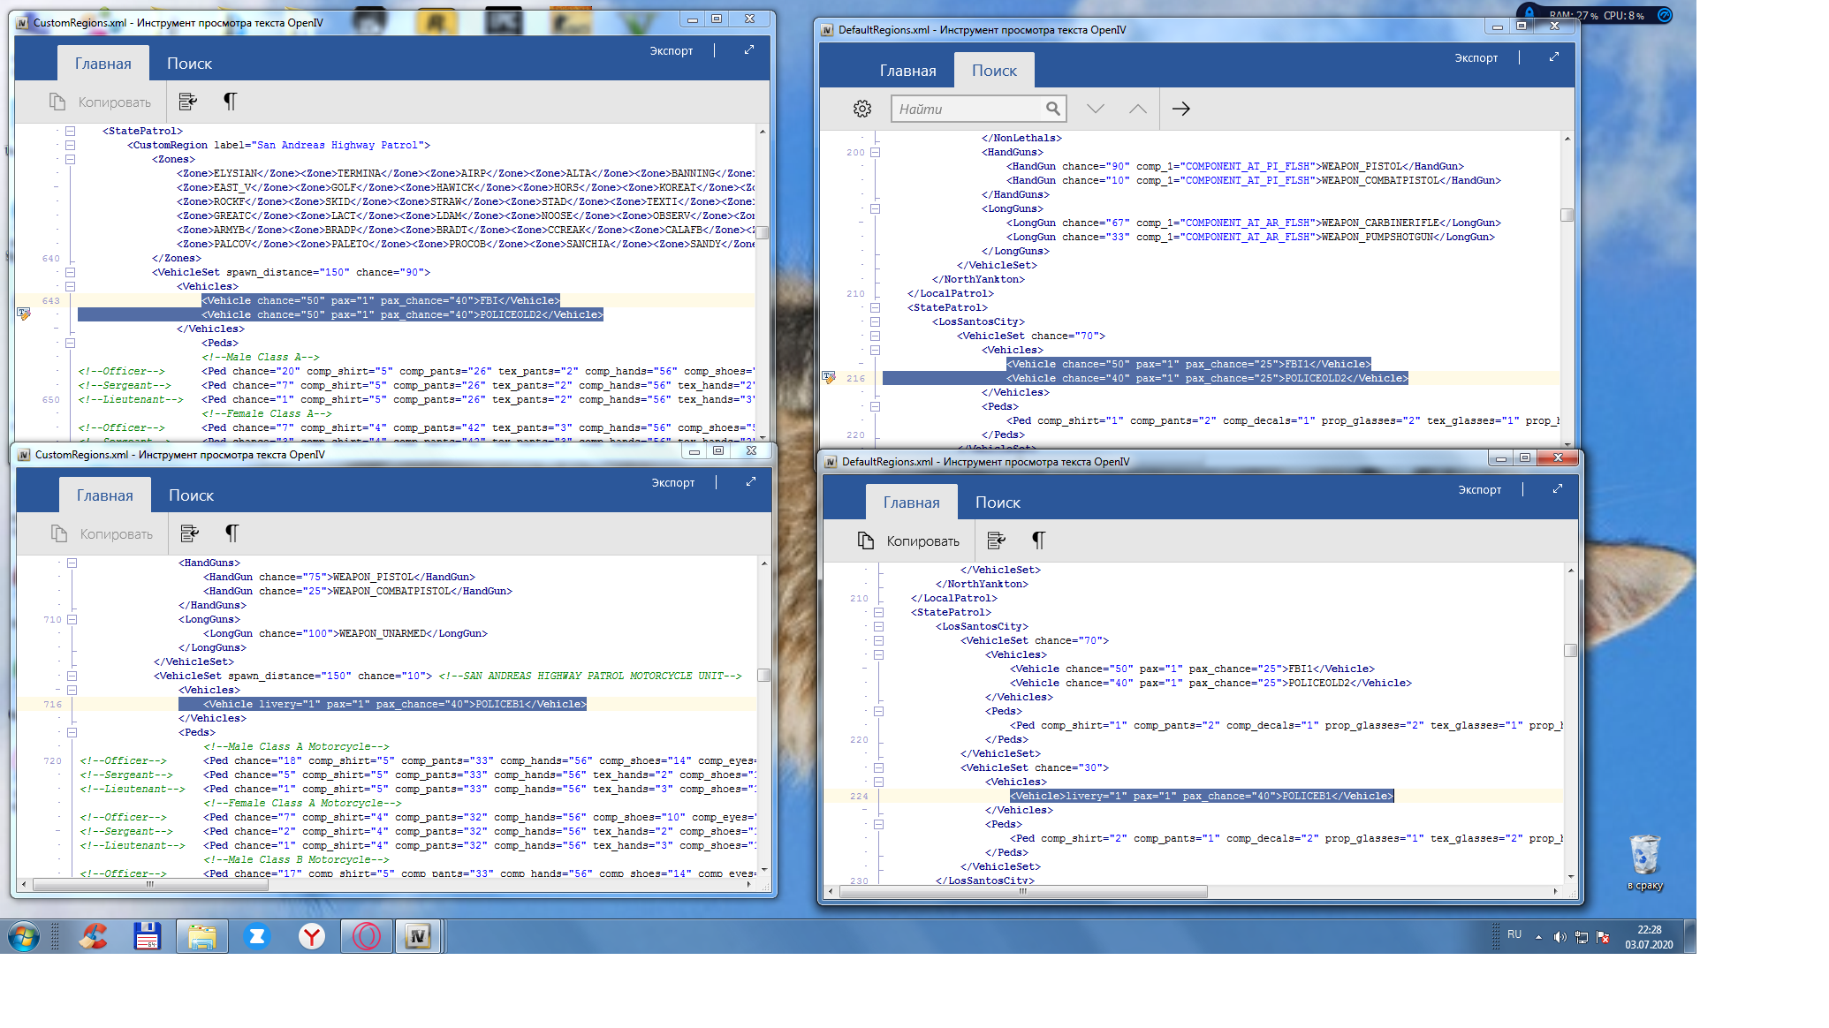Click the magnifier icon in the Найти field
This screenshot has height=1028, width=1829.
click(1052, 109)
